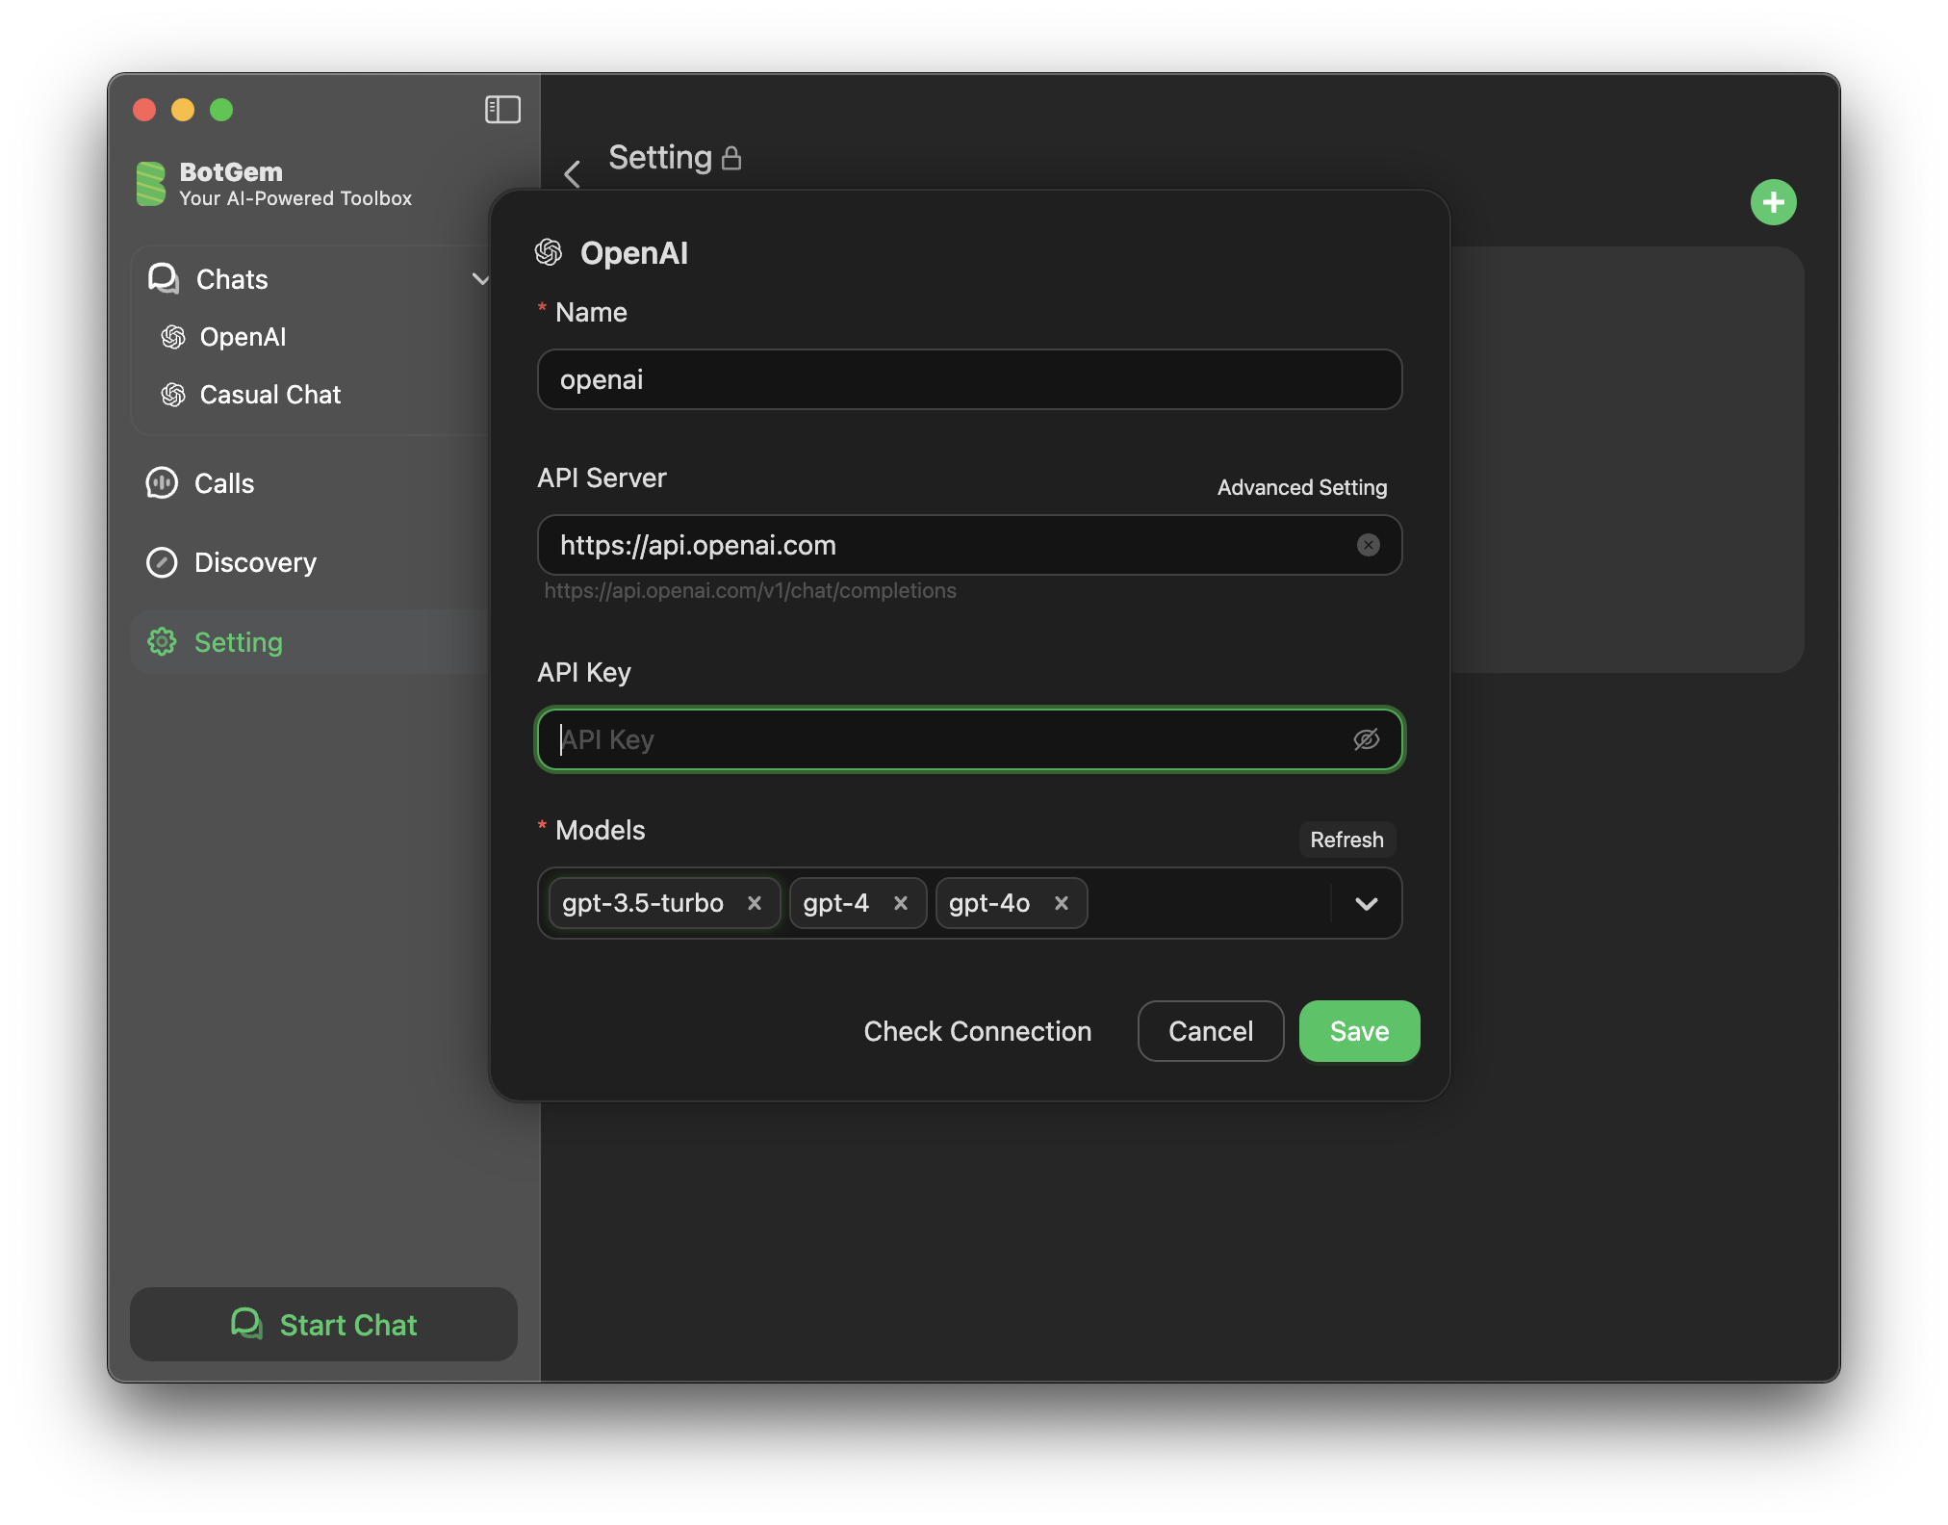
Task: Click the OpenAI icon beside the sidebar OpenAI chat
Action: [x=173, y=337]
